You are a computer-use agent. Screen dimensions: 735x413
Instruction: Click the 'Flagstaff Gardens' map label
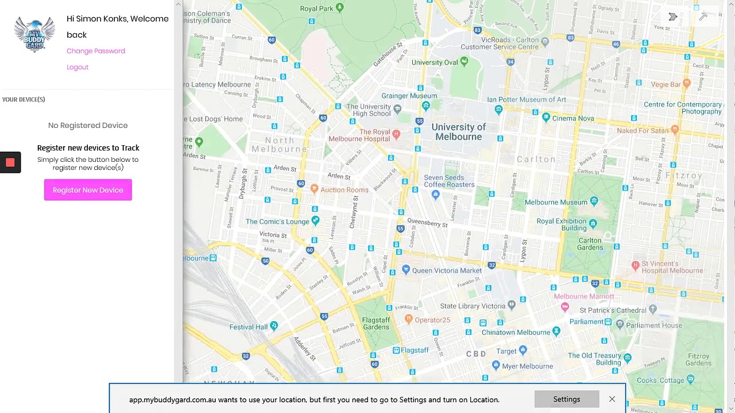click(376, 324)
